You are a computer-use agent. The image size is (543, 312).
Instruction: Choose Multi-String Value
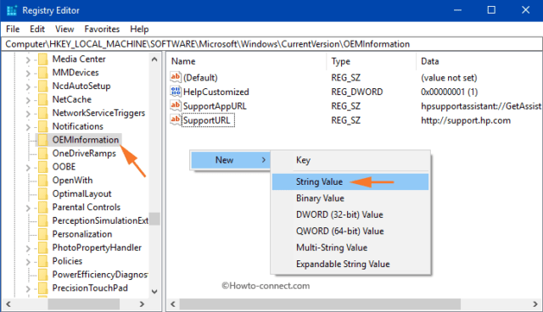point(350,248)
